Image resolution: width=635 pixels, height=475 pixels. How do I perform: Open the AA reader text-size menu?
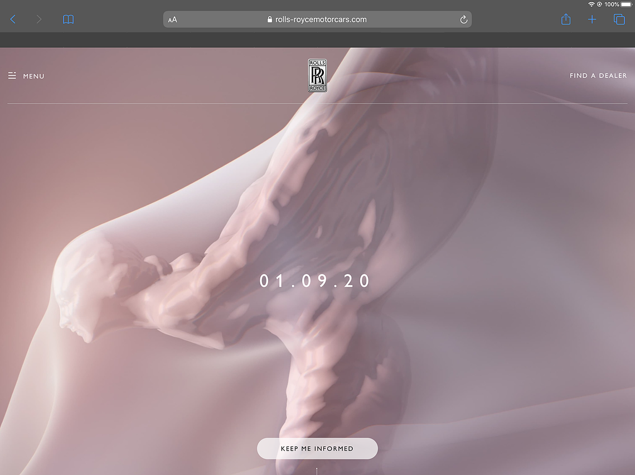click(x=172, y=19)
